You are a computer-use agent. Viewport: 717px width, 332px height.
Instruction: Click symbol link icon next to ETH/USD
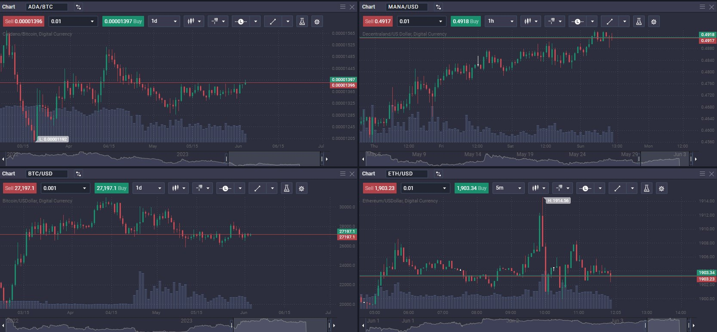point(438,173)
